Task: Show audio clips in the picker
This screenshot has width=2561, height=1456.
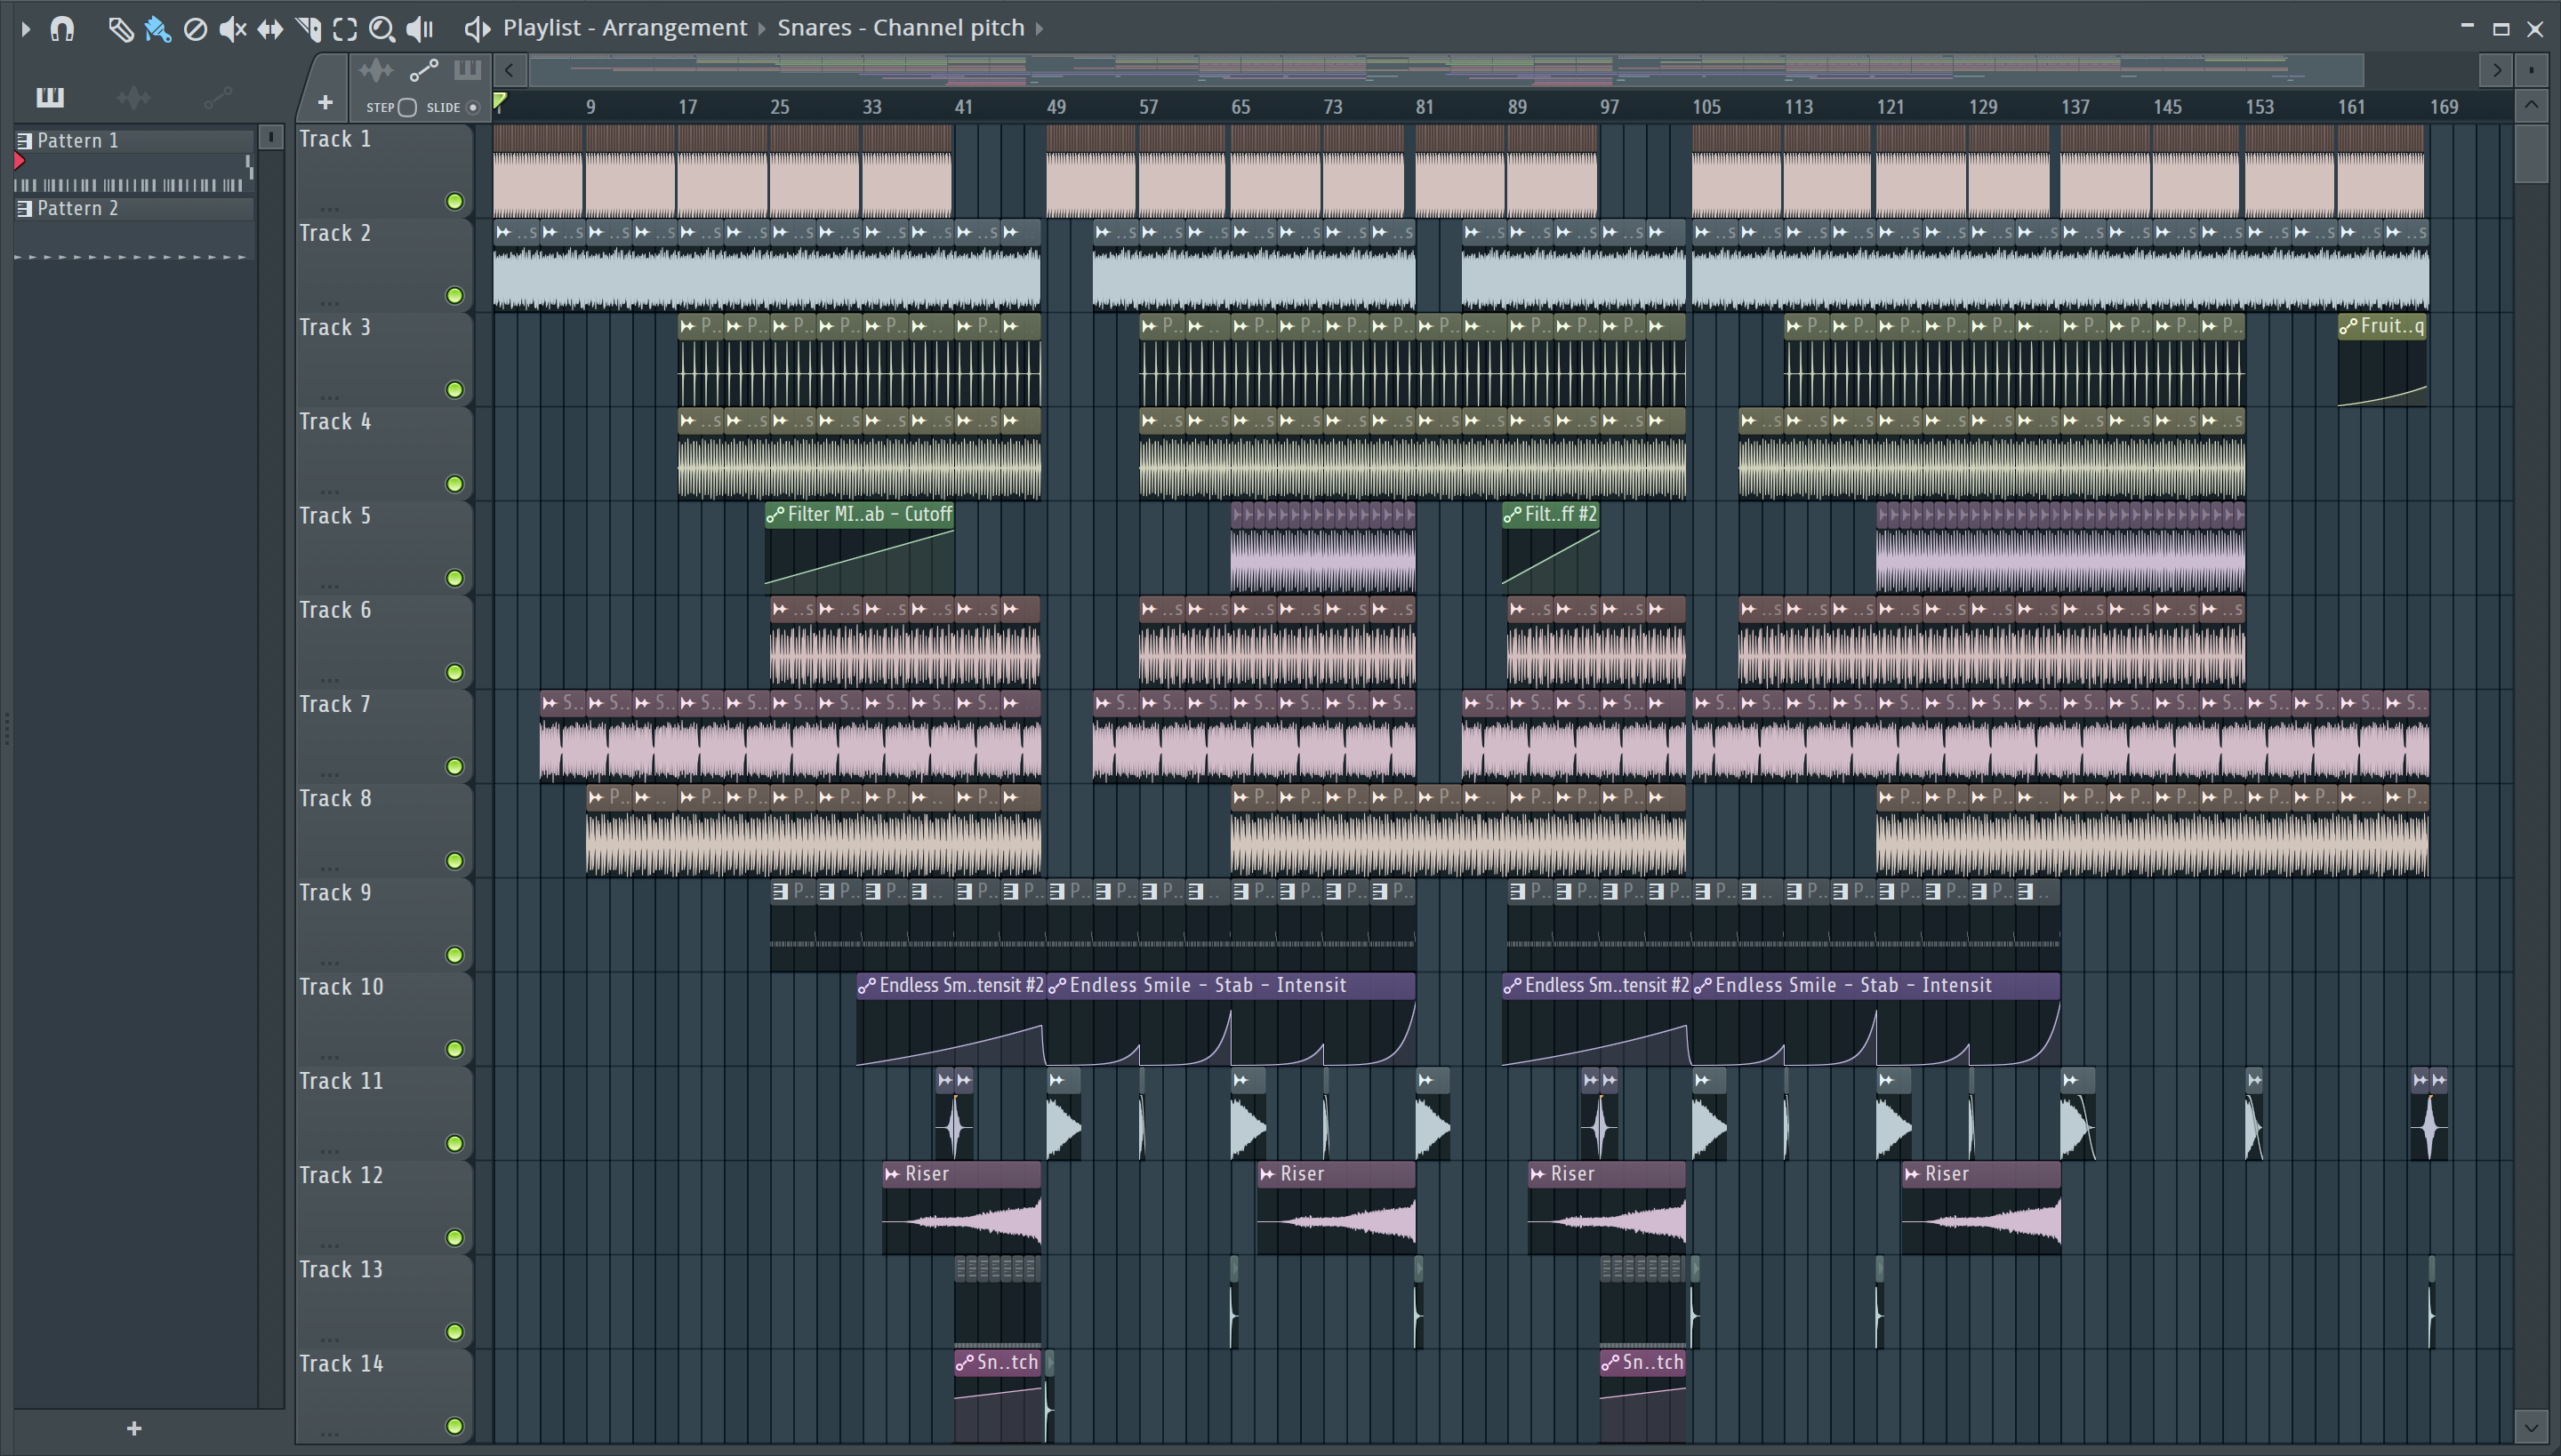Action: click(133, 97)
